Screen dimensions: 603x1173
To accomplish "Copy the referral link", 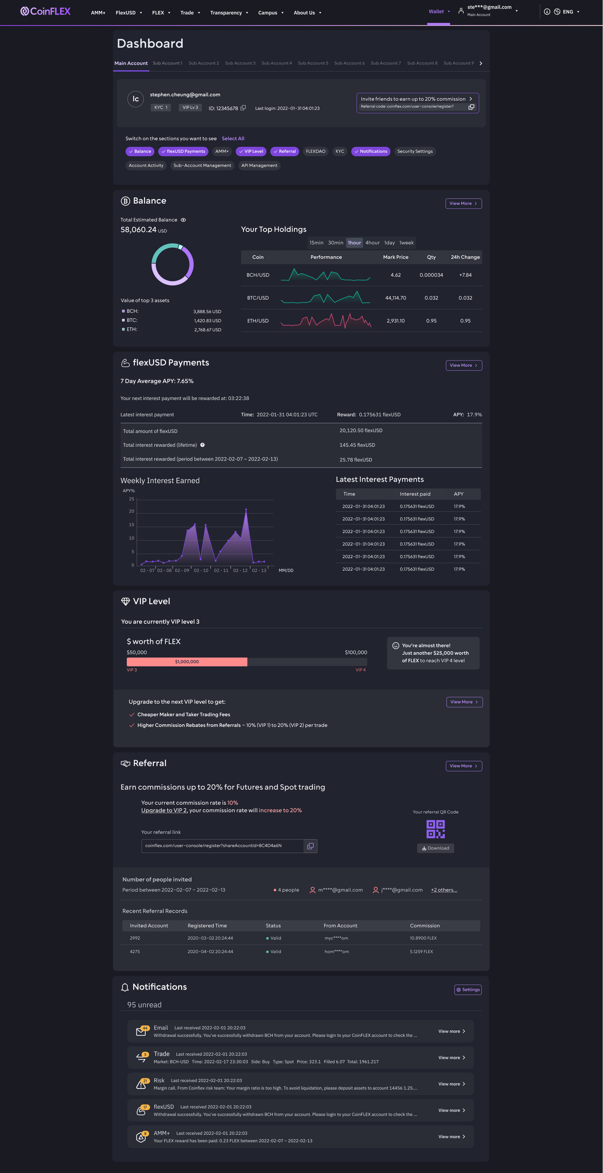I will point(310,846).
